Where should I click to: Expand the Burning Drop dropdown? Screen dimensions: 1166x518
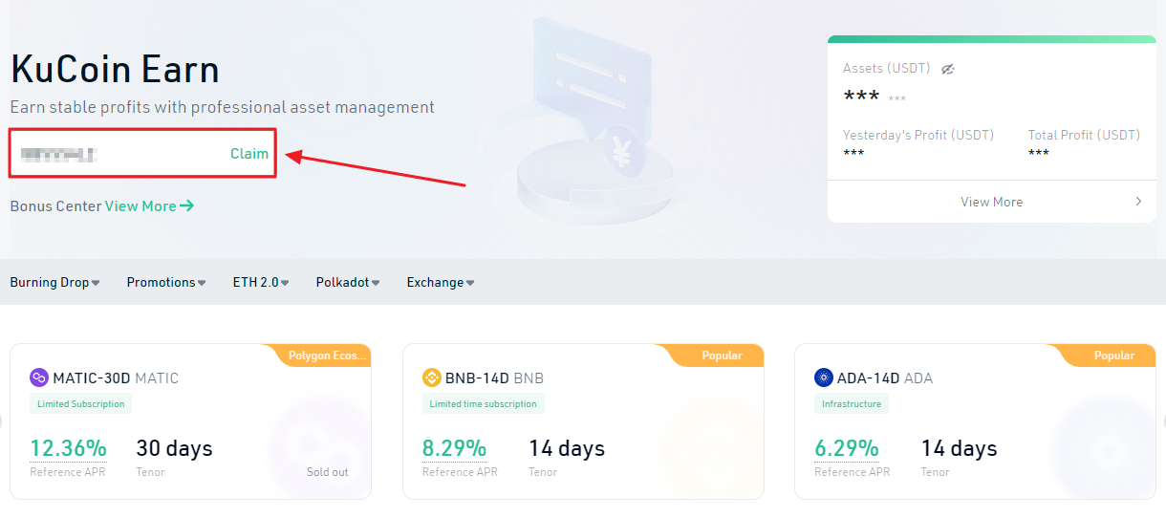[x=54, y=282]
